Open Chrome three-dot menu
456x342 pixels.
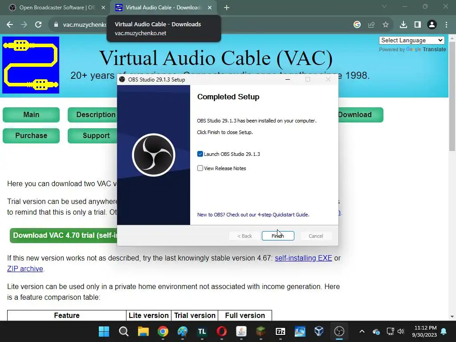tap(446, 25)
